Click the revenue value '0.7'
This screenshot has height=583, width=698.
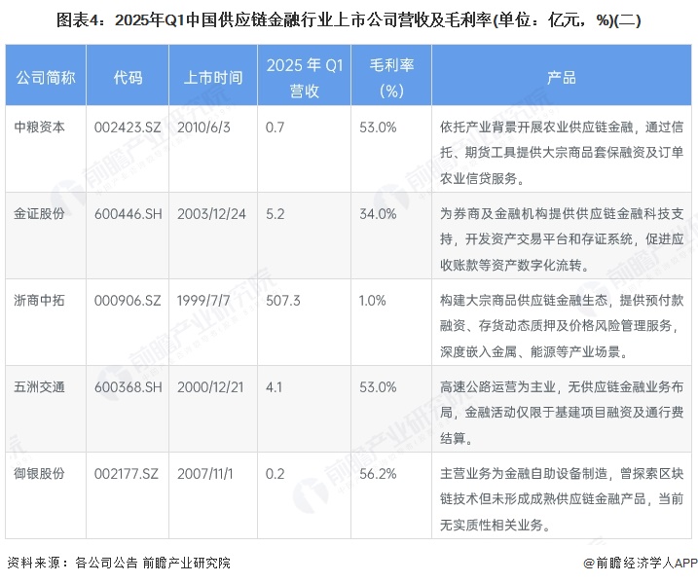pyautogui.click(x=275, y=128)
